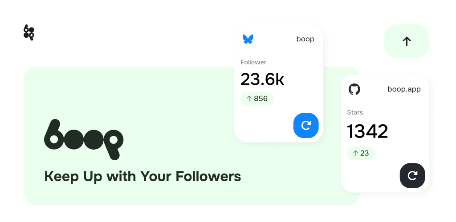Click the boop.app repository name
Image resolution: width=456 pixels, height=222 pixels.
404,89
